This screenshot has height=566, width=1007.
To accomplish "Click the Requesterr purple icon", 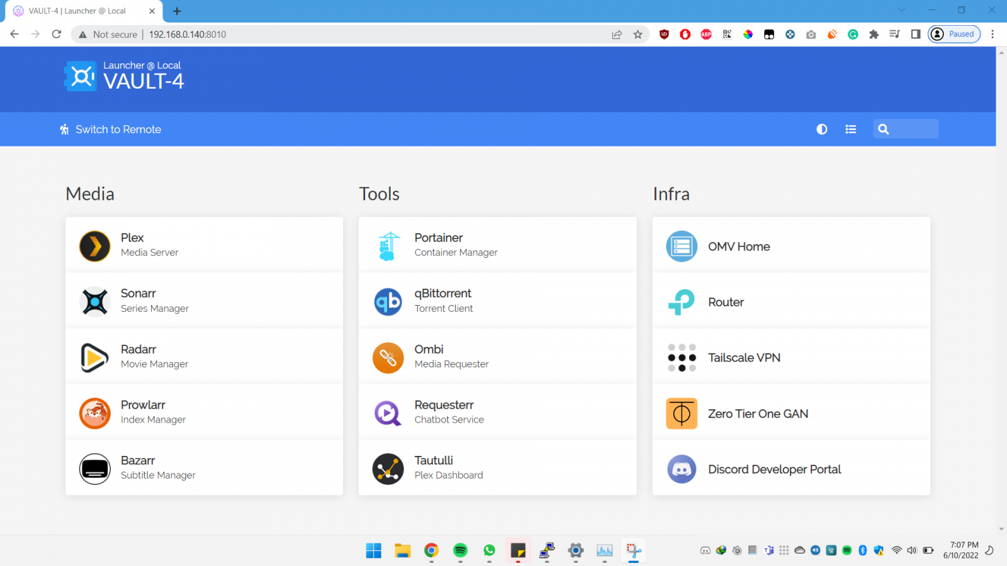I will point(388,413).
